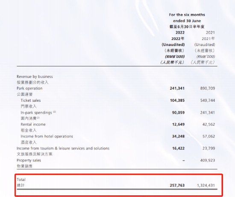The width and height of the screenshot is (235, 197).
Task: Click Ticket sales 2022 value 104,385
Action: [177, 100]
